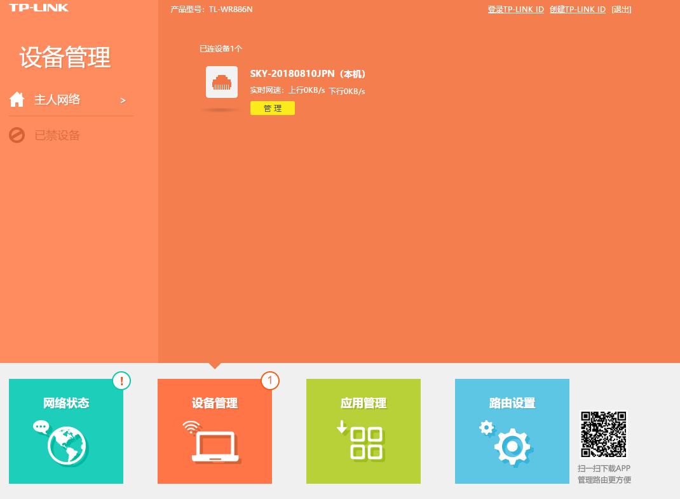The height and width of the screenshot is (499, 680).
Task: Expand the 主人网络 sidebar entry
Action: pos(123,100)
